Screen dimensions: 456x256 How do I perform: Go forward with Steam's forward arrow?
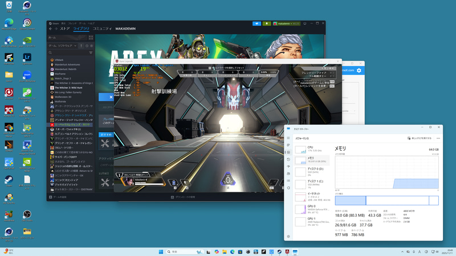[56, 29]
